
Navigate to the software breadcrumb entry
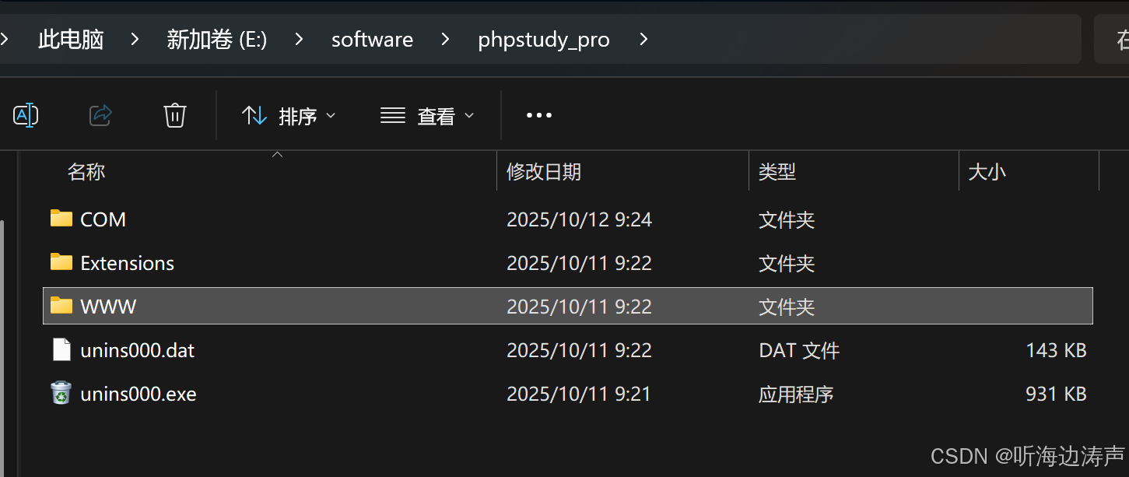[x=372, y=39]
